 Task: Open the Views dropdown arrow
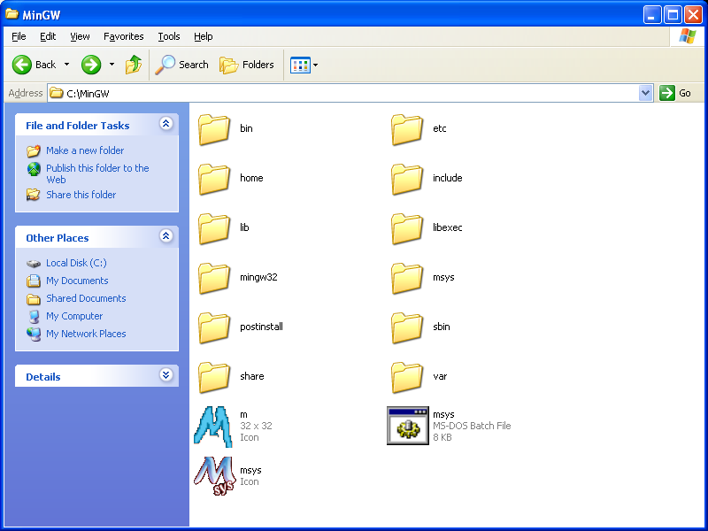(x=316, y=65)
